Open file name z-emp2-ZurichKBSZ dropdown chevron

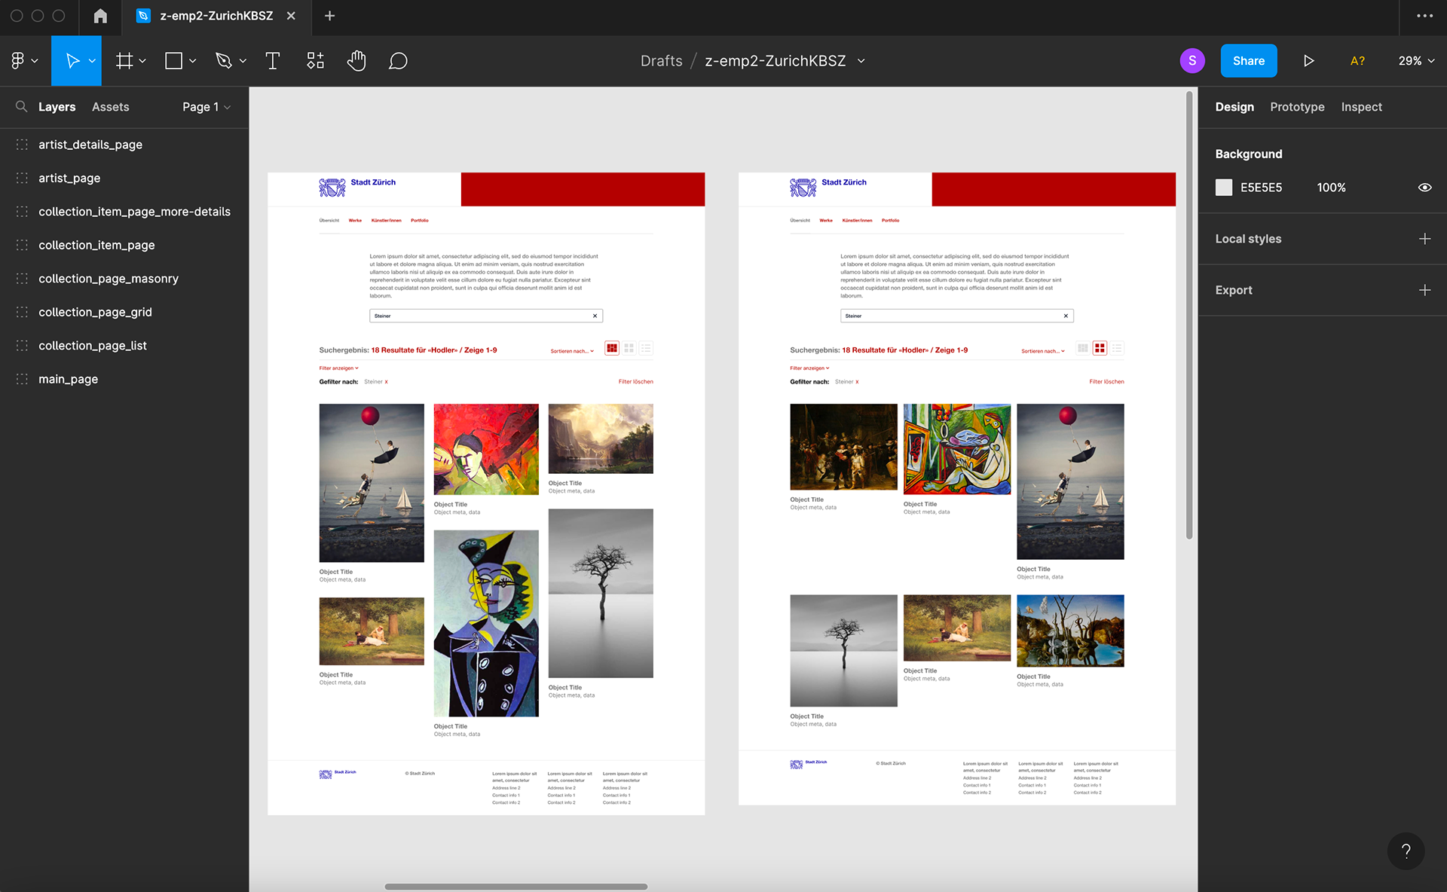861,61
